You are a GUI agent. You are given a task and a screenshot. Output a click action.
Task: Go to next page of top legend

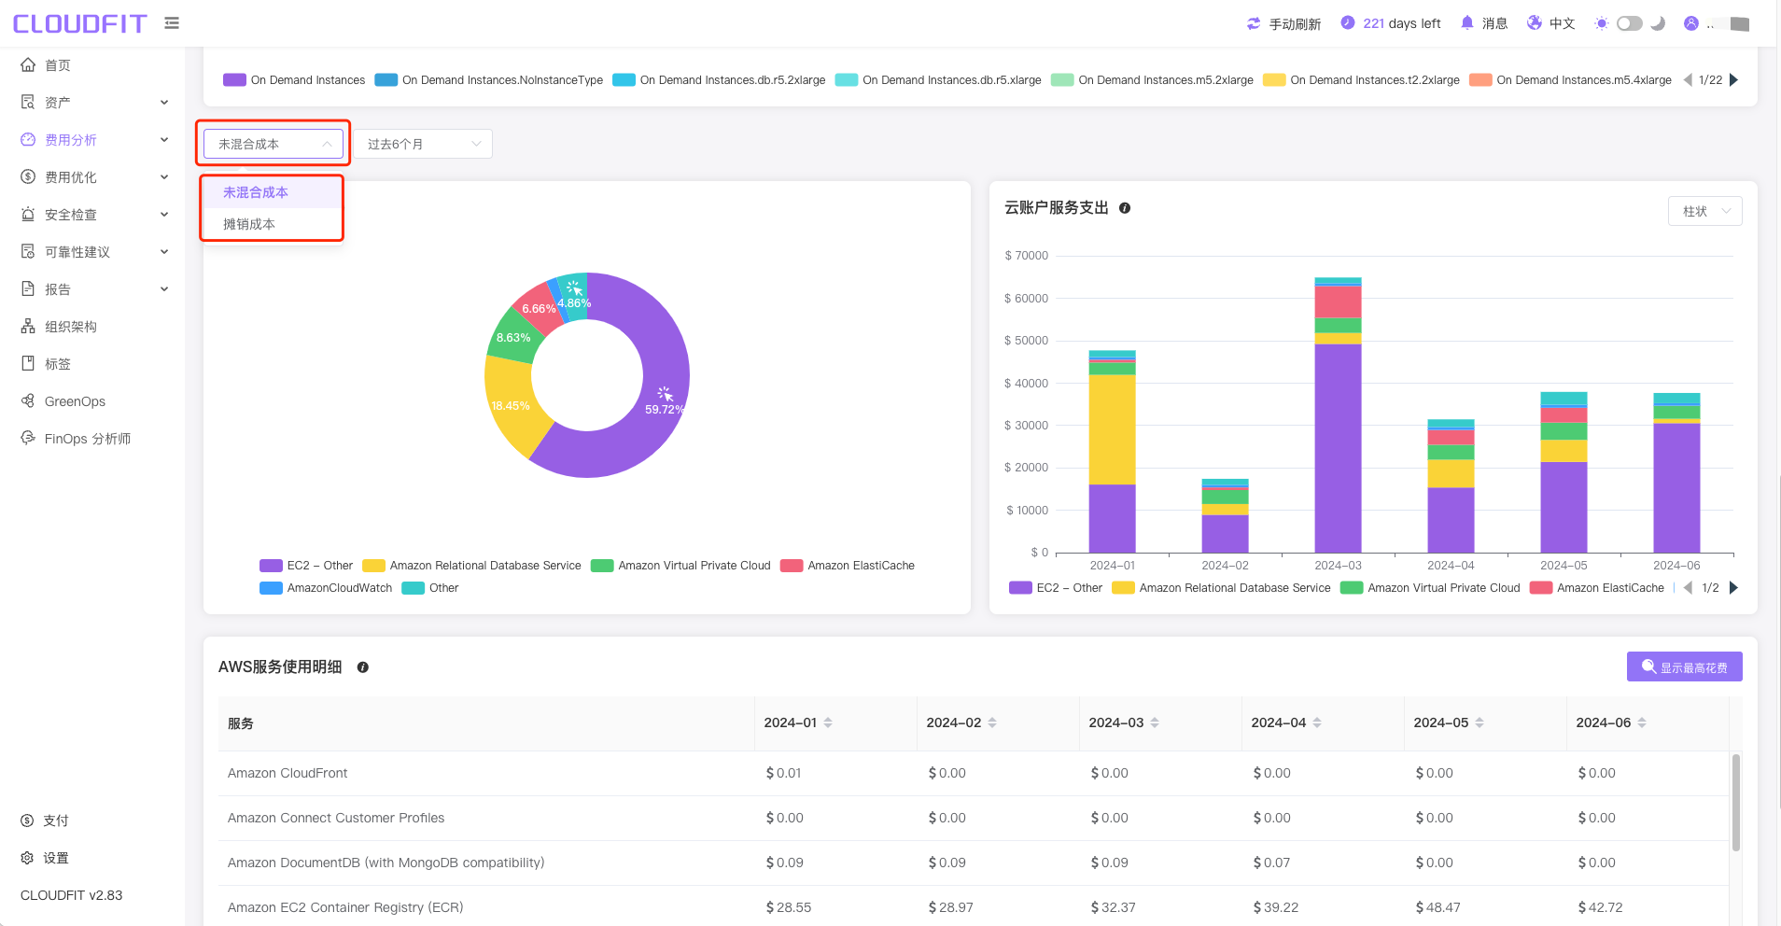[1734, 80]
